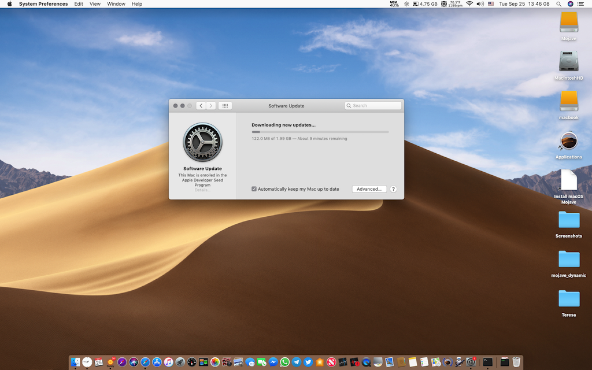Image resolution: width=592 pixels, height=370 pixels.
Task: Activate Siri from the menu bar
Action: coord(571,4)
